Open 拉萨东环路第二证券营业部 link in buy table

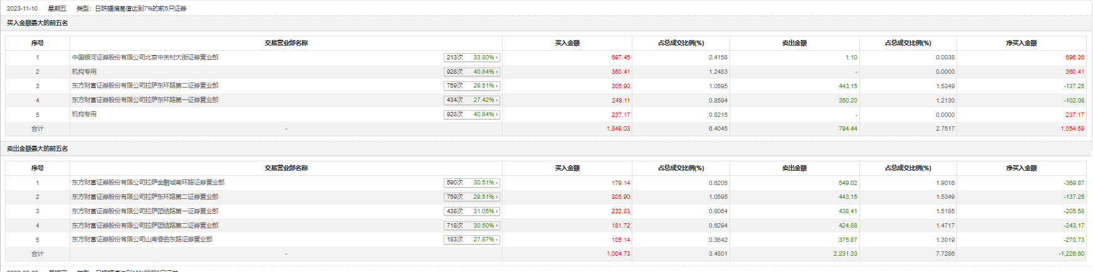(145, 86)
